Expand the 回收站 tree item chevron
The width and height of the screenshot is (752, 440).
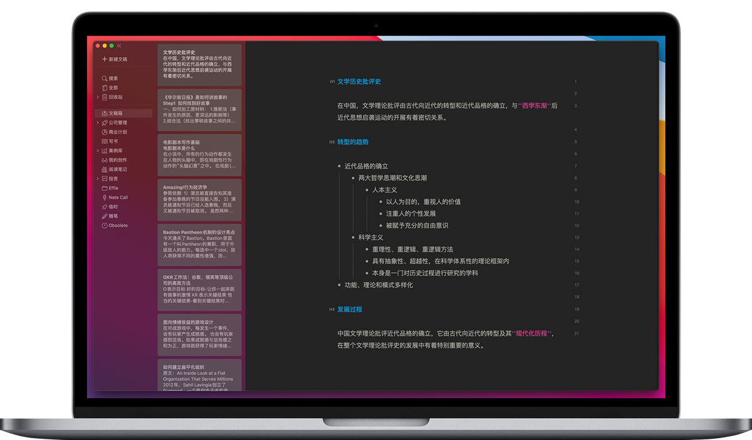point(97,96)
